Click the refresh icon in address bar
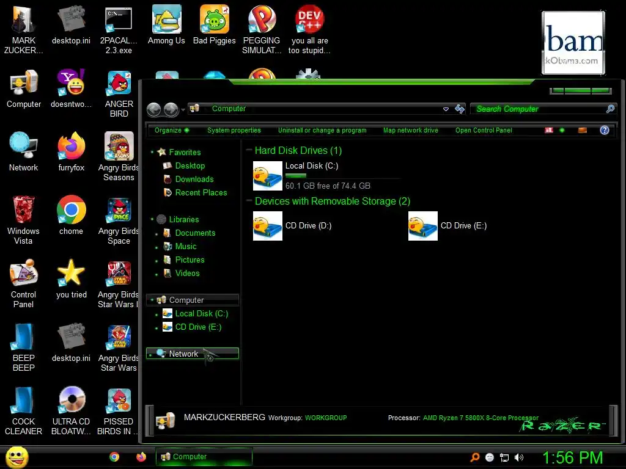 (x=460, y=109)
